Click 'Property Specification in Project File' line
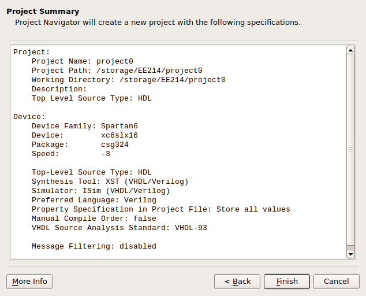 (161, 209)
